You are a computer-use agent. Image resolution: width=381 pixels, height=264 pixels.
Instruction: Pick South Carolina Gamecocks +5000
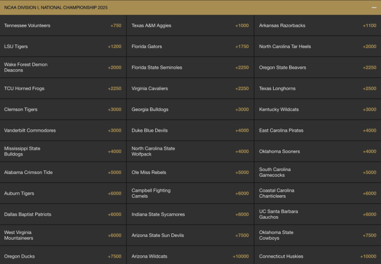pyautogui.click(x=318, y=172)
